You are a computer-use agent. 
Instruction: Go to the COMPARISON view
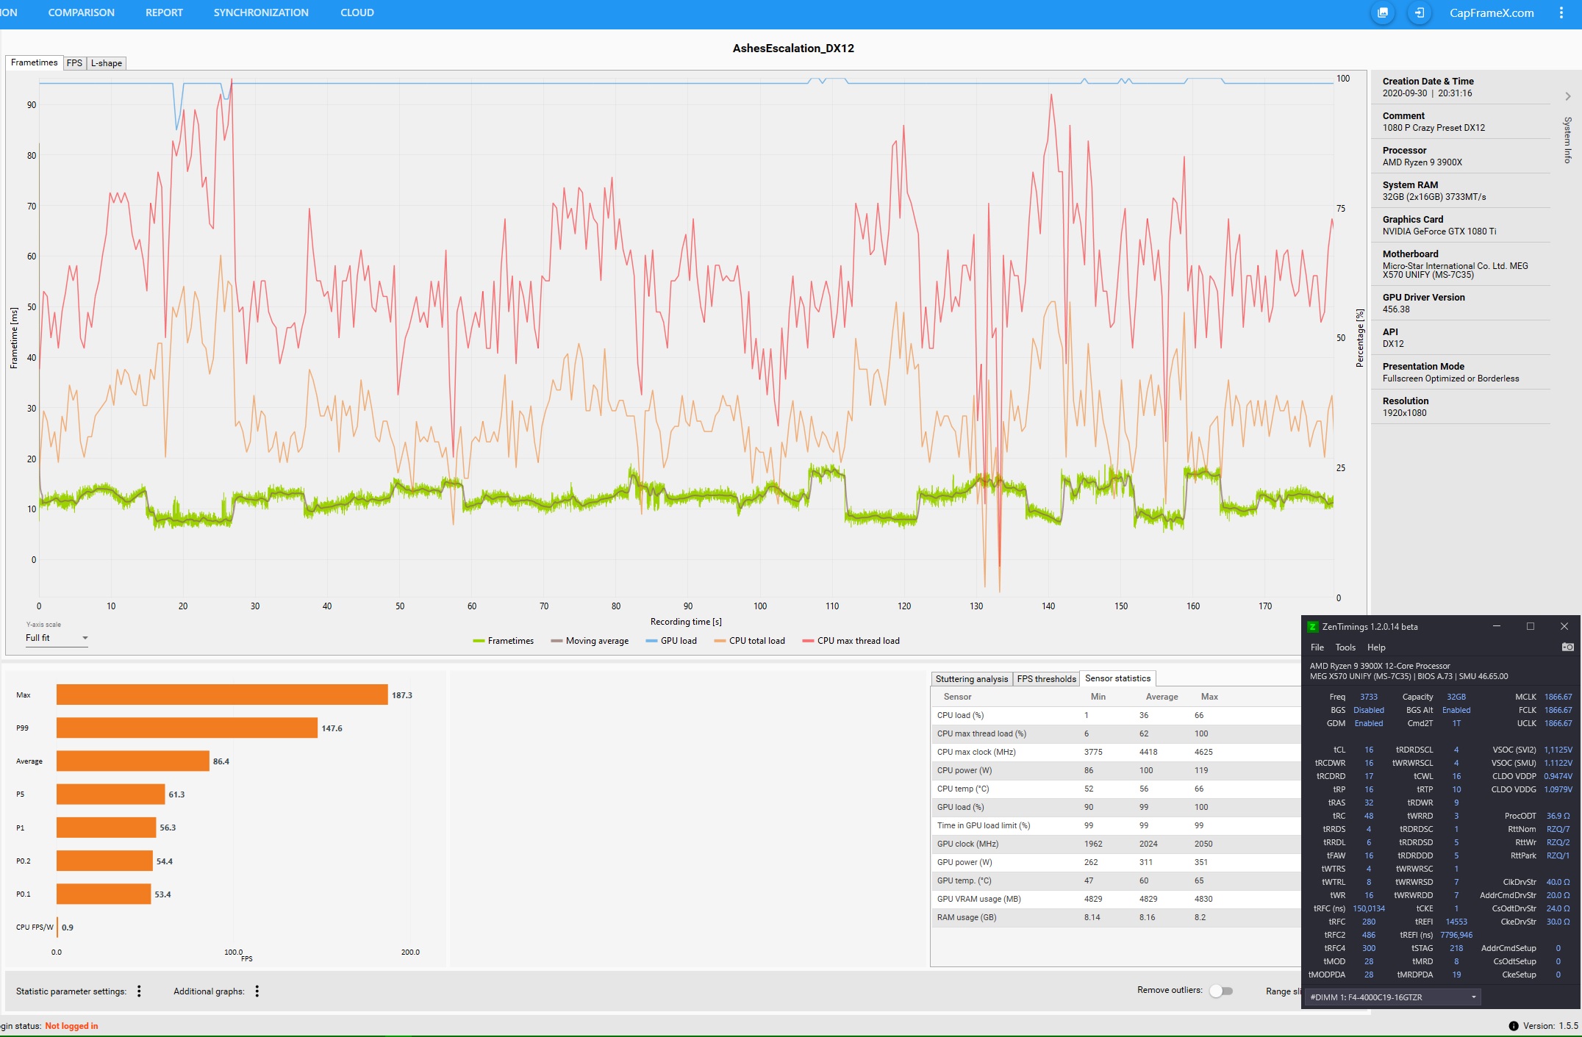tap(81, 12)
